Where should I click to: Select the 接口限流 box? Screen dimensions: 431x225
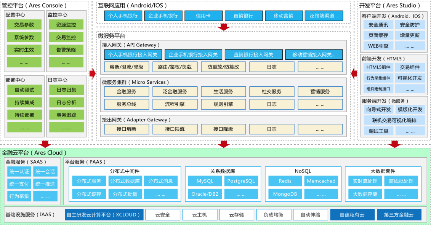click(175, 129)
